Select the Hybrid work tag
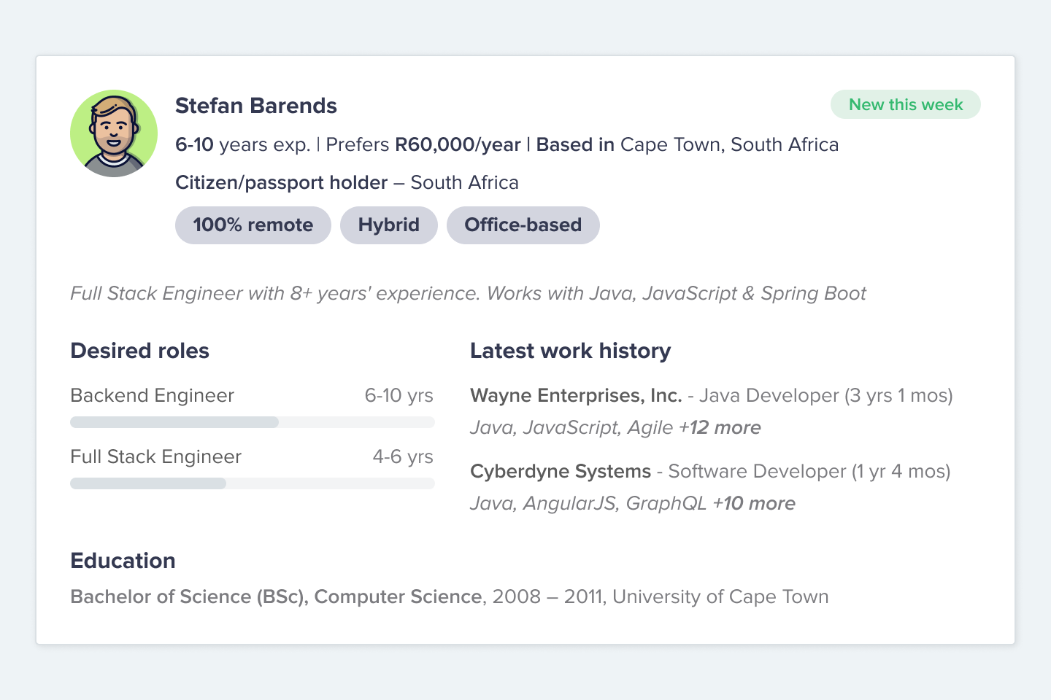 (388, 225)
